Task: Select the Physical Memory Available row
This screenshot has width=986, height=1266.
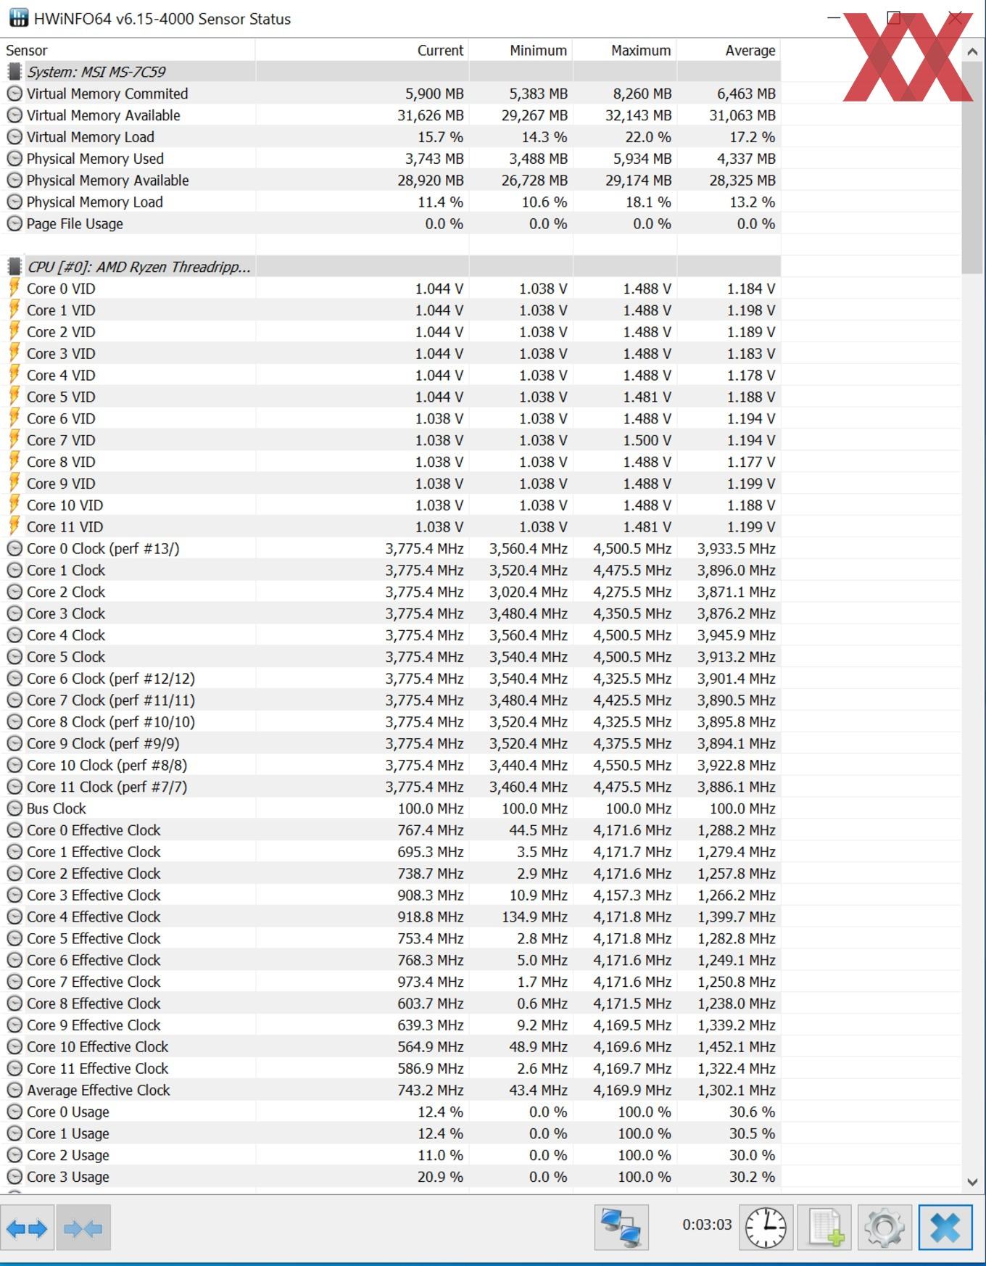Action: 390,180
